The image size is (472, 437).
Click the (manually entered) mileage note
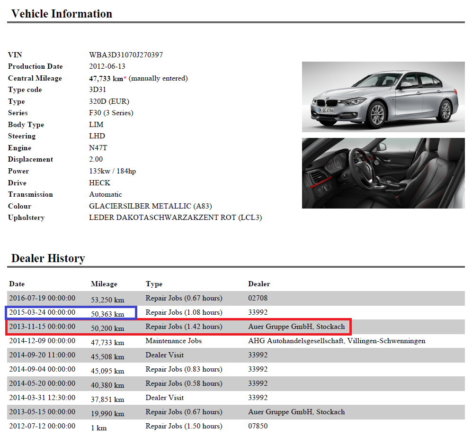[x=158, y=78]
